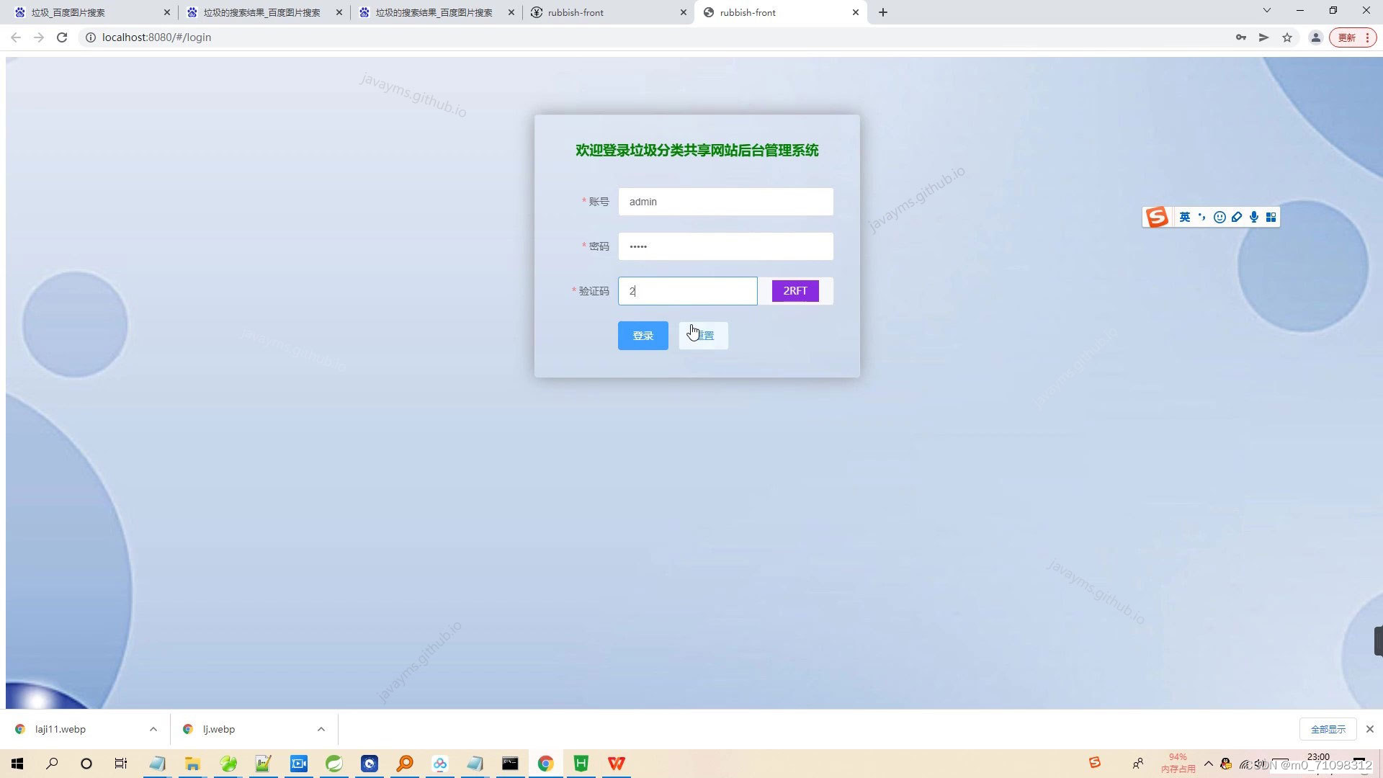This screenshot has width=1383, height=778.
Task: Expand the lj.webp download options chevron
Action: (321, 729)
